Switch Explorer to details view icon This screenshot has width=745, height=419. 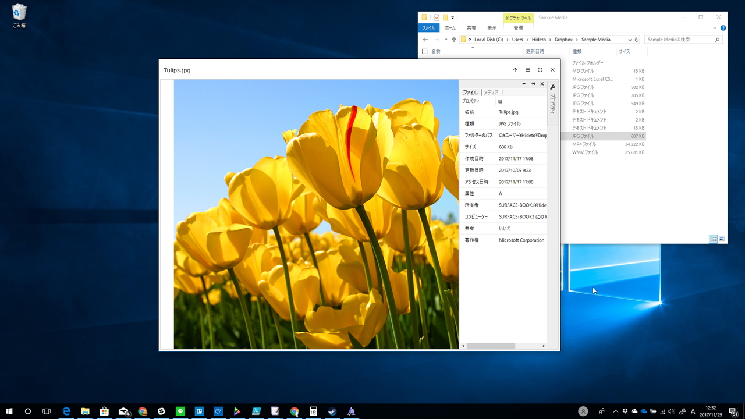[713, 239]
